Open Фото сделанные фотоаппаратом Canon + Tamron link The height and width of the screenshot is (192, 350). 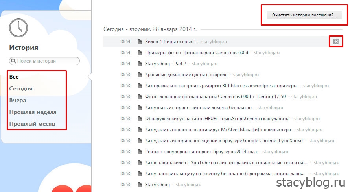(x=215, y=97)
